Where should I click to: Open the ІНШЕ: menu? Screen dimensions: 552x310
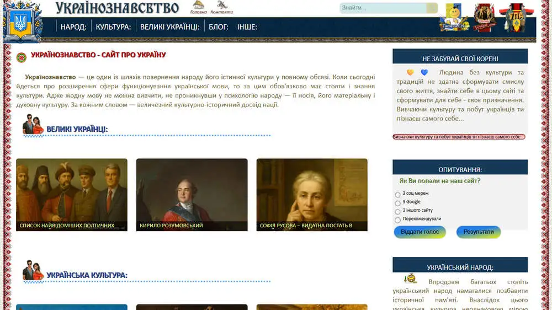tap(247, 27)
